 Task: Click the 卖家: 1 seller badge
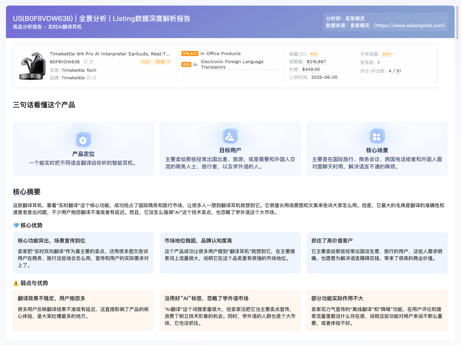pyautogui.click(x=162, y=62)
